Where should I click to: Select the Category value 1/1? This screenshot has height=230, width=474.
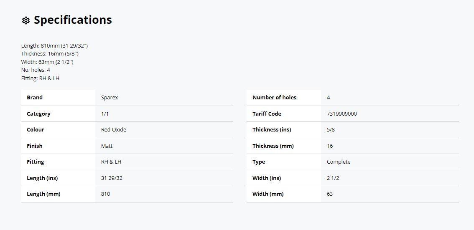tap(105, 114)
